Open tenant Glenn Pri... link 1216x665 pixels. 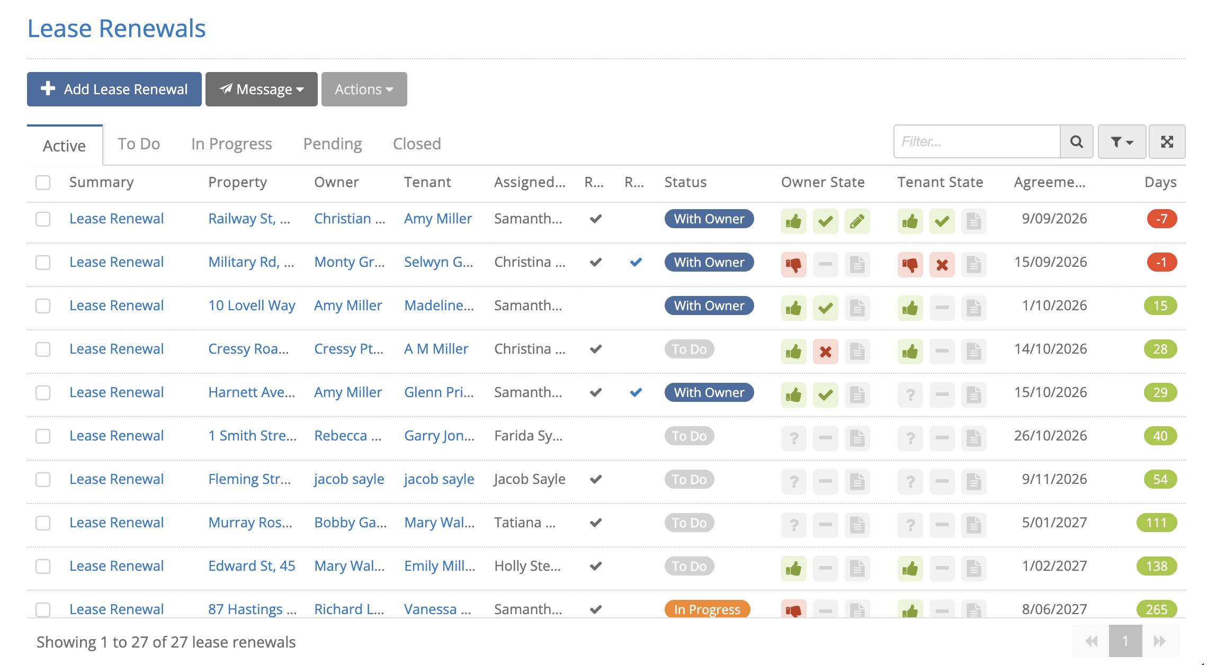pyautogui.click(x=439, y=392)
